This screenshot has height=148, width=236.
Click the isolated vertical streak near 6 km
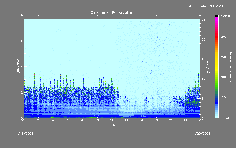coord(180,43)
